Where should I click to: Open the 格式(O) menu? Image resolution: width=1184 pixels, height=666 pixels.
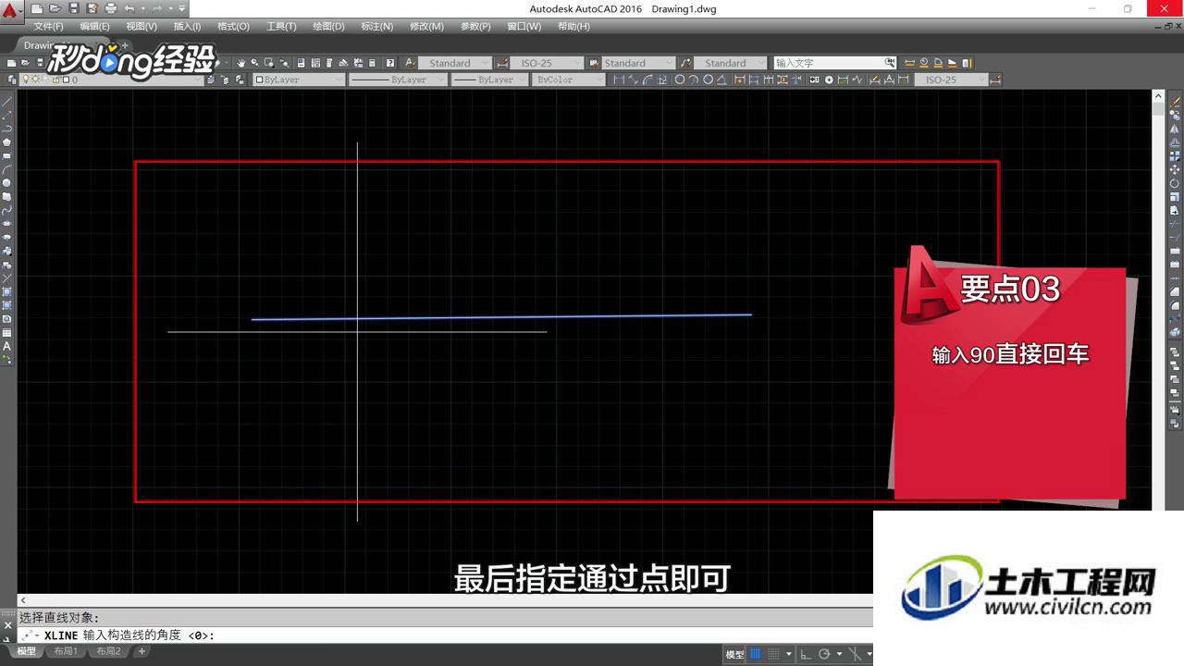(x=233, y=27)
